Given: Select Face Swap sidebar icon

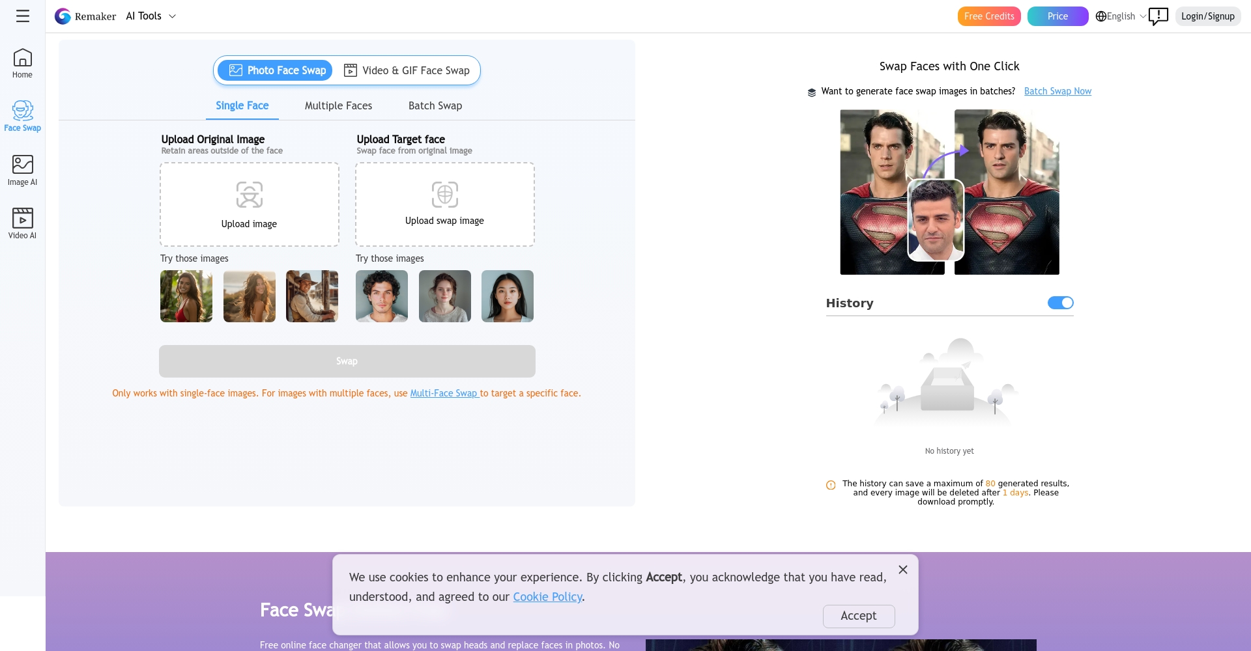Looking at the screenshot, I should tap(22, 117).
